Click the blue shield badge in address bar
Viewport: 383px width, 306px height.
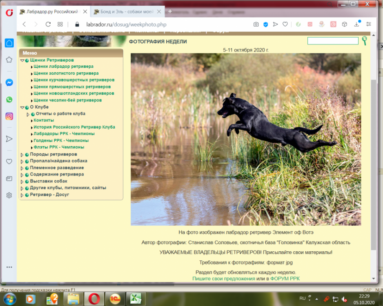pyautogui.click(x=266, y=24)
